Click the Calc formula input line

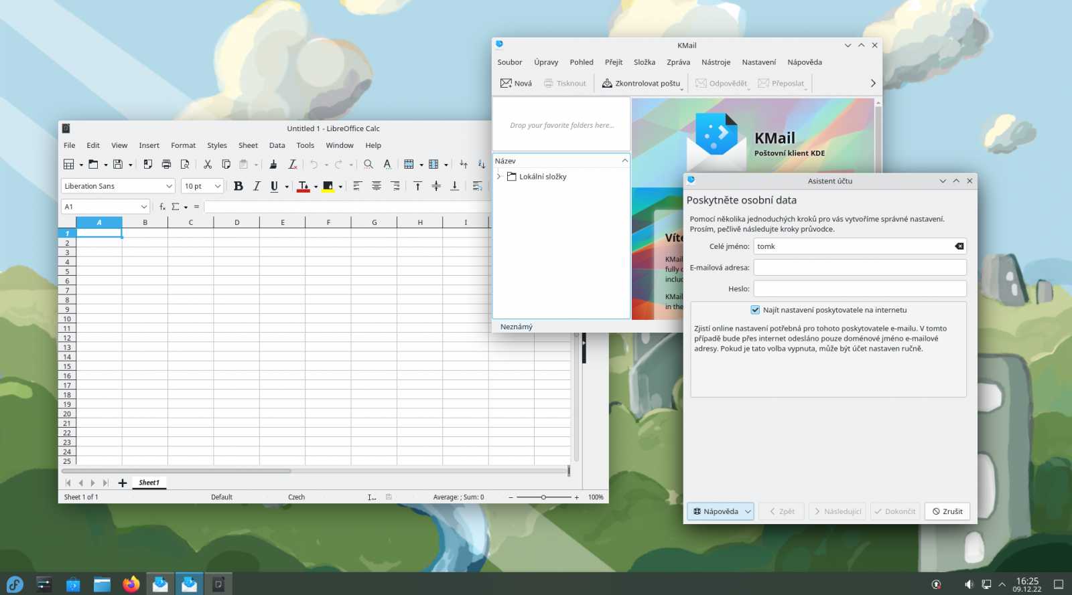pyautogui.click(x=347, y=207)
